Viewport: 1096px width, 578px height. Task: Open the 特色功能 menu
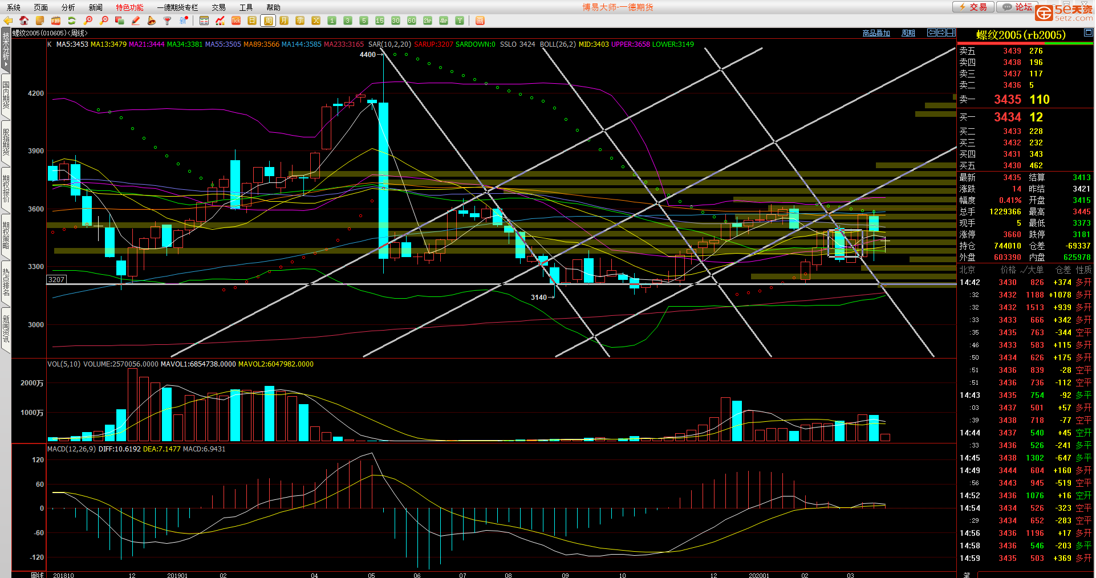(129, 7)
